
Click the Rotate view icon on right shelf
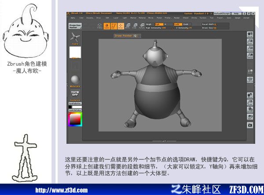[250, 109]
